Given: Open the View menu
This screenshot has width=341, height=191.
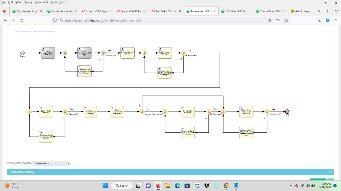Looking at the screenshot, I should pos(18,2).
